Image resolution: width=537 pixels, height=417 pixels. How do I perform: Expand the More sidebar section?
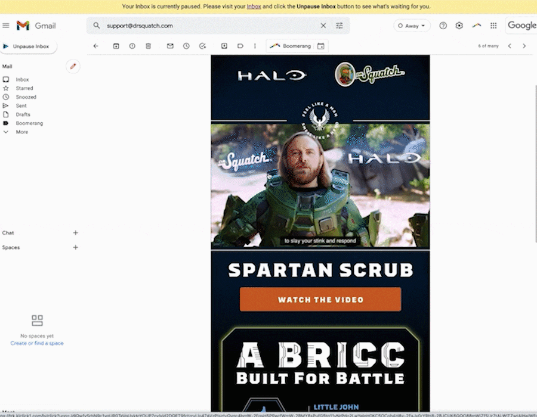22,132
